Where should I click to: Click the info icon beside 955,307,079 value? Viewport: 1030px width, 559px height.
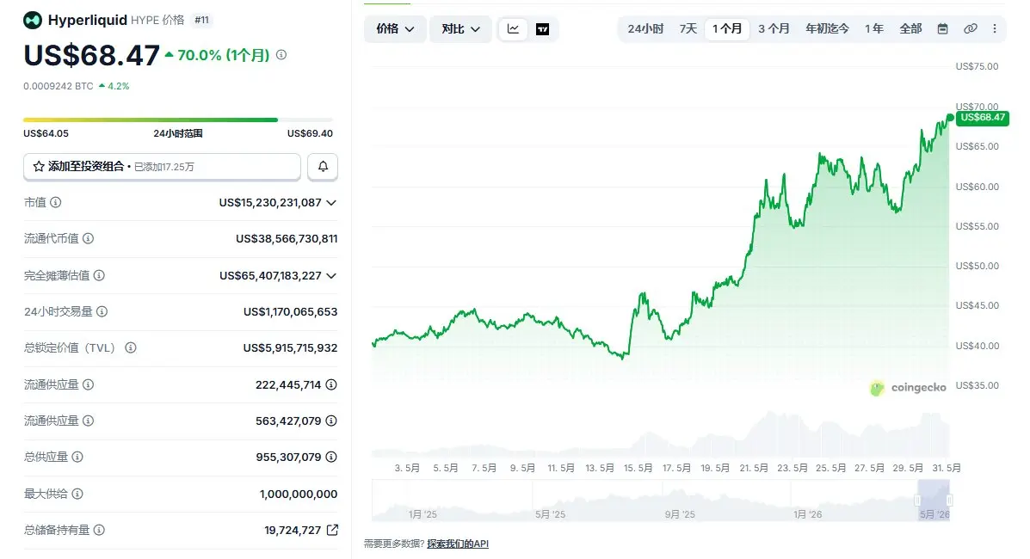pyautogui.click(x=331, y=457)
